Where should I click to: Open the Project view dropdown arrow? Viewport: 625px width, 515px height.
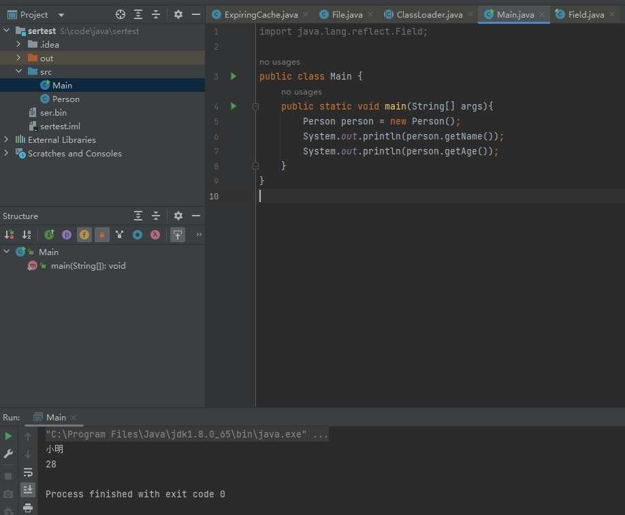coord(61,15)
